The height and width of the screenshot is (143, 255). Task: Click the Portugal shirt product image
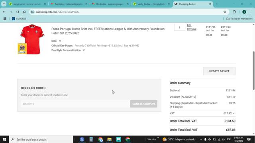click(31, 39)
